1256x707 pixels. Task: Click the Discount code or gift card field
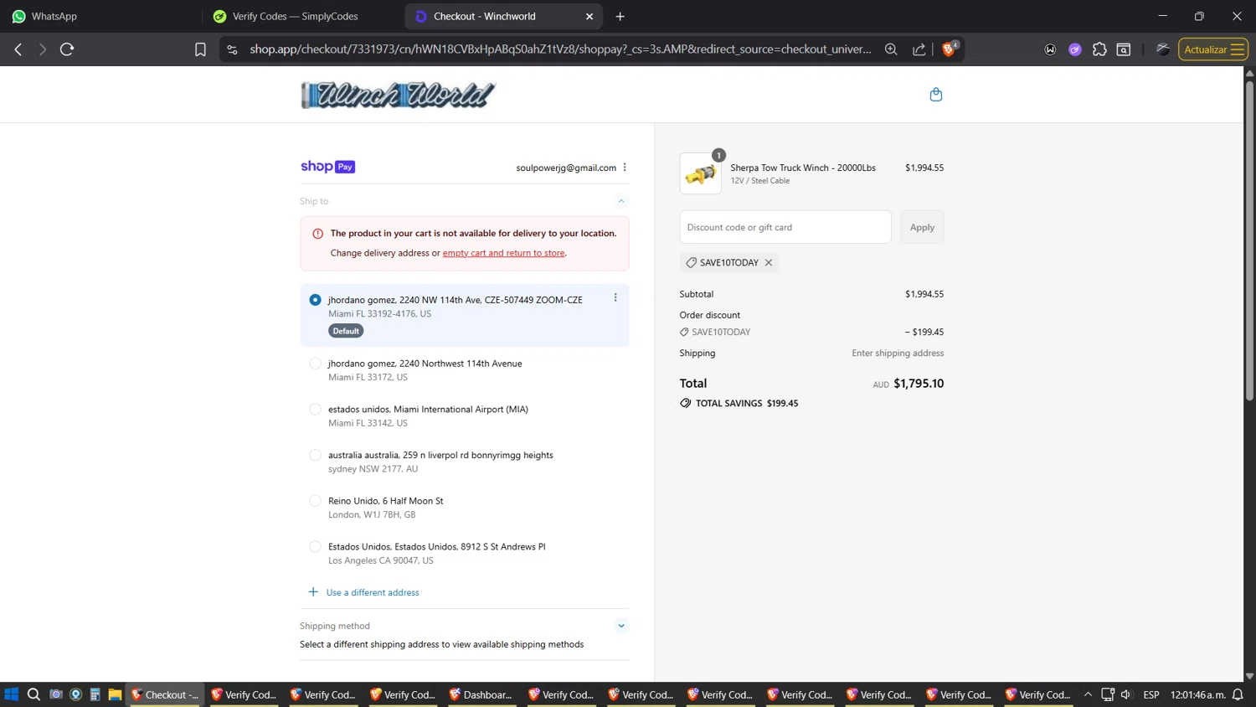785,227
